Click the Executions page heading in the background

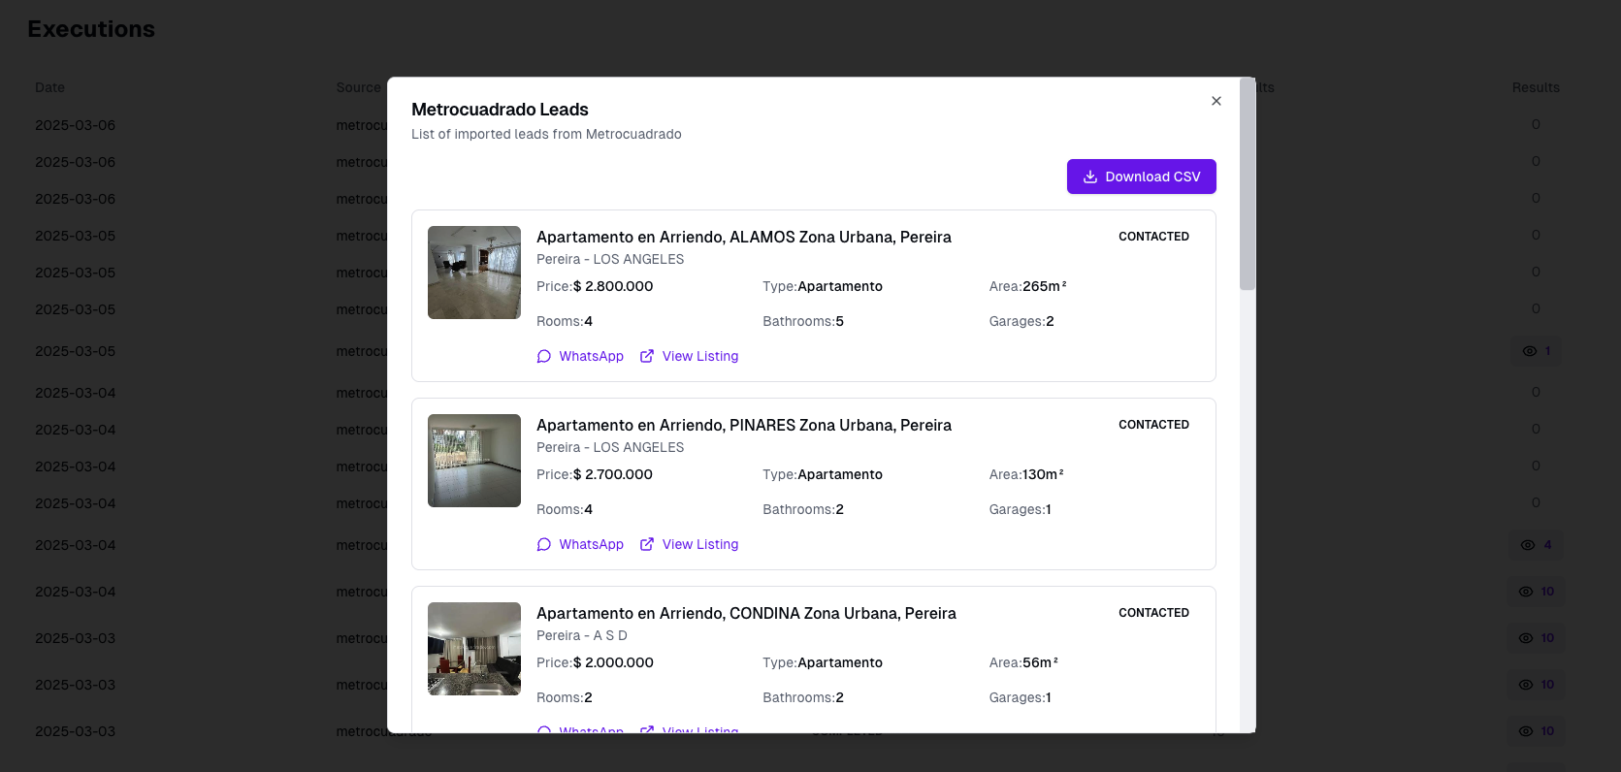point(91,29)
